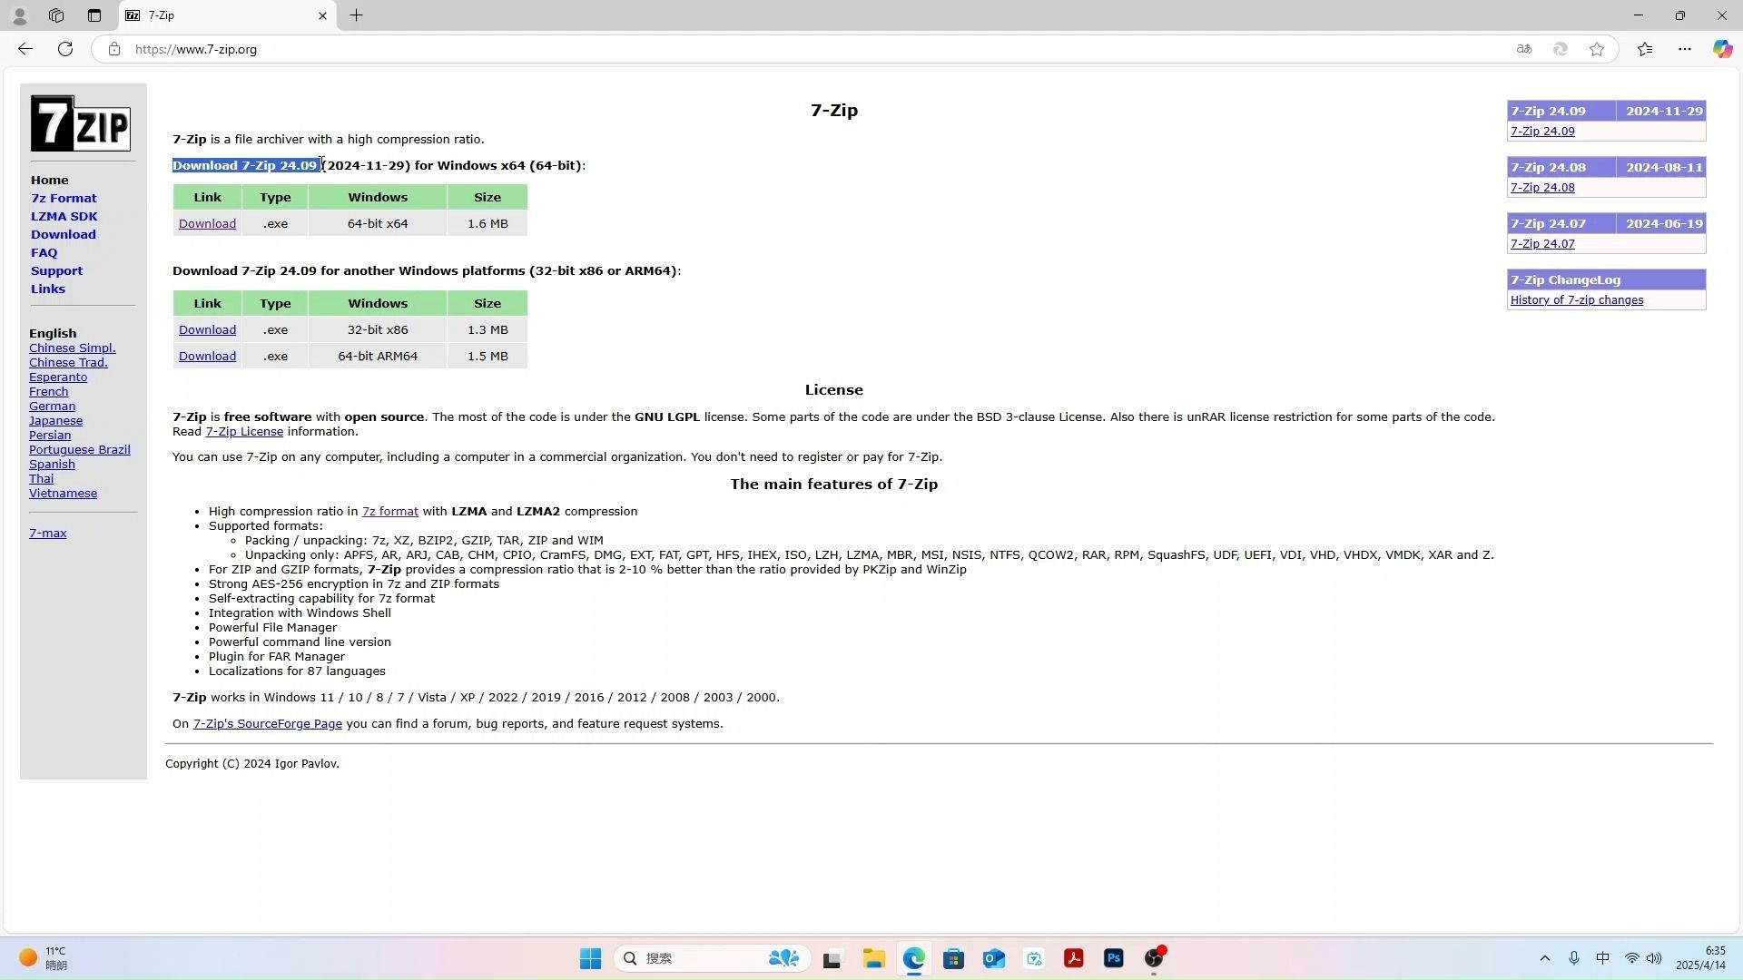Click the 7-Zip logo image
Image resolution: width=1743 pixels, height=980 pixels.
click(x=81, y=122)
